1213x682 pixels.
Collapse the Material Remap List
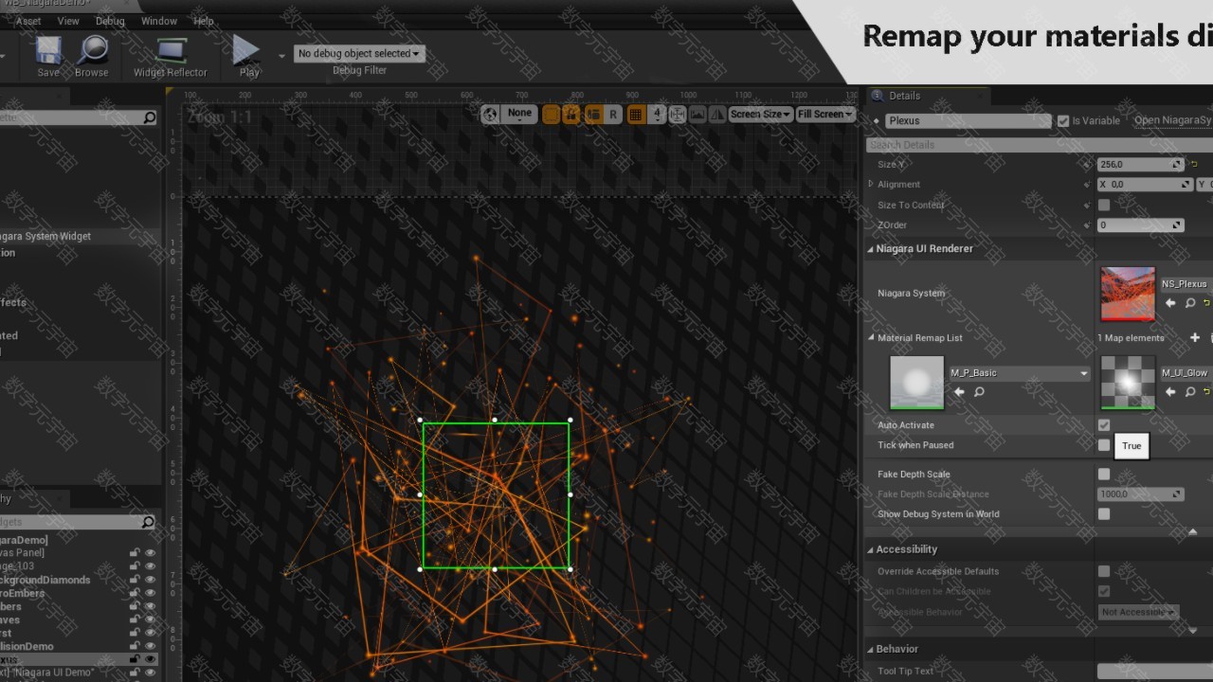pos(871,338)
